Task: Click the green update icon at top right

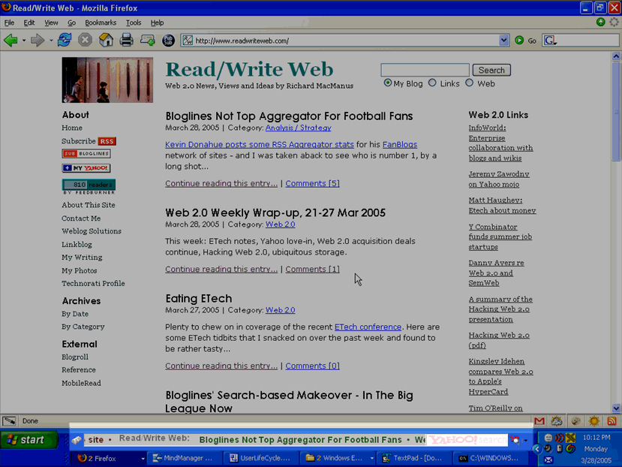Action: coord(600,23)
